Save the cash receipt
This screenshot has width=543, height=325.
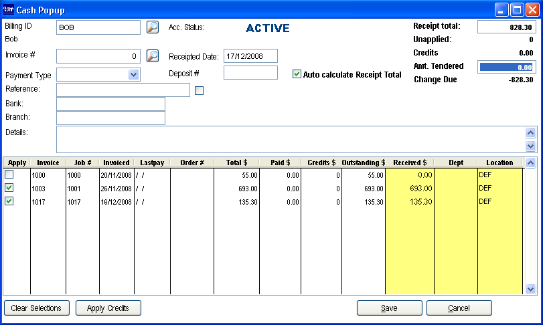389,308
